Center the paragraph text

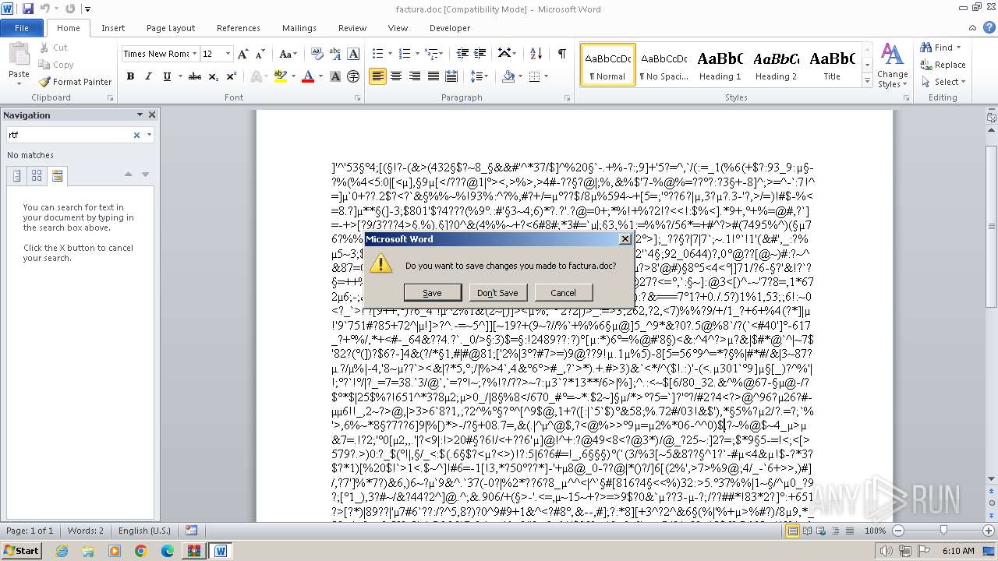396,76
